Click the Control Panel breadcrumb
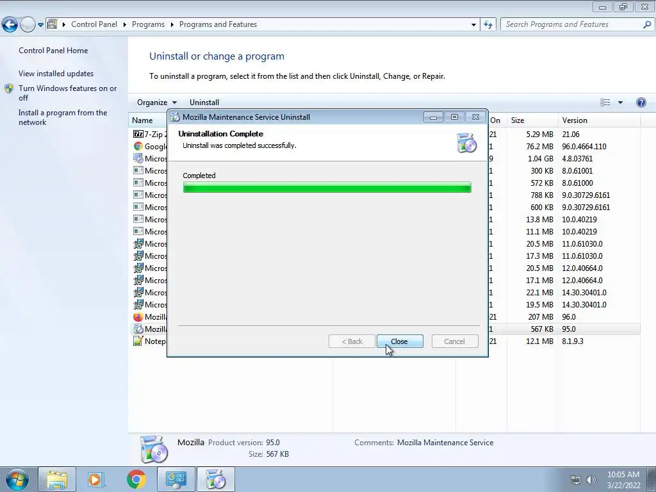656x492 pixels. click(x=94, y=24)
